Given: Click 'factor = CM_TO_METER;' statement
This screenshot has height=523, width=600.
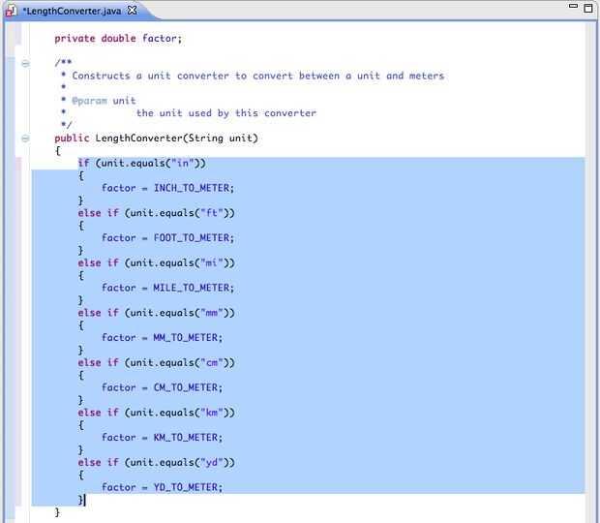Looking at the screenshot, I should pyautogui.click(x=162, y=387).
